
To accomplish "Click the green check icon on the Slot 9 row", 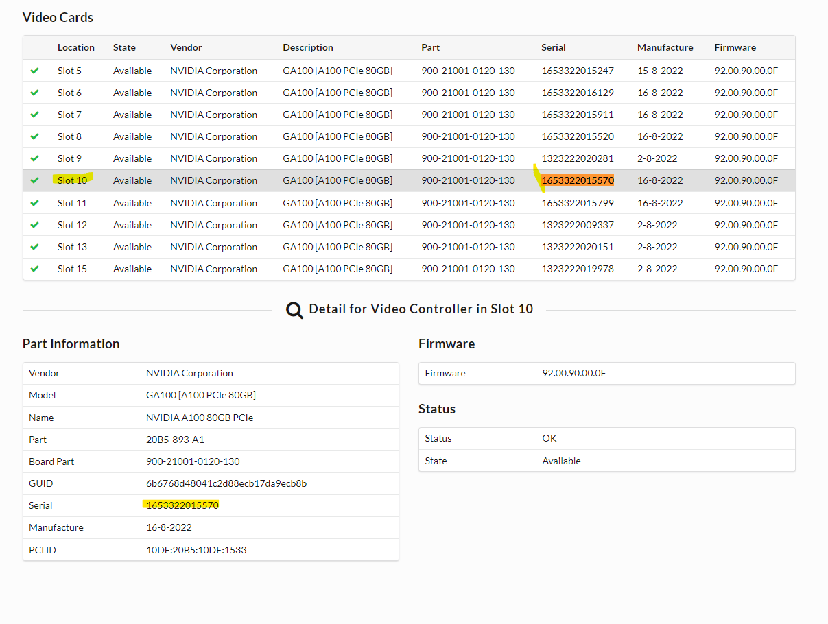I will (x=35, y=158).
